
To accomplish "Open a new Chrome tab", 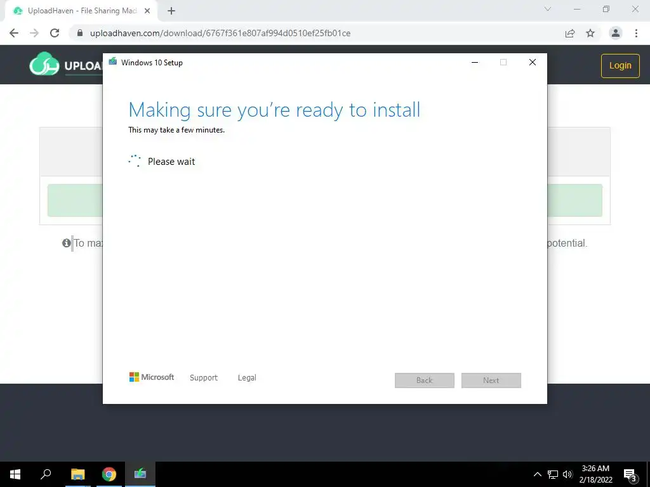I will 171,11.
